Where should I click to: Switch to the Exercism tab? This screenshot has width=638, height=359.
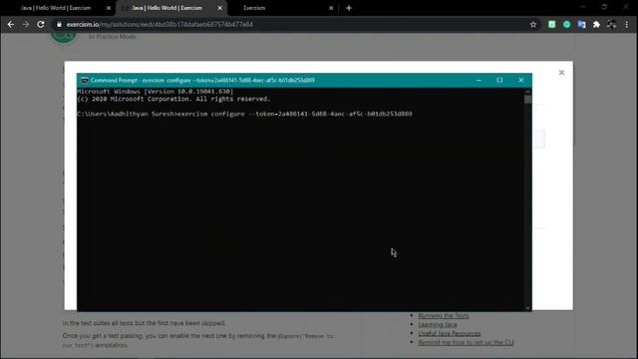(x=254, y=8)
